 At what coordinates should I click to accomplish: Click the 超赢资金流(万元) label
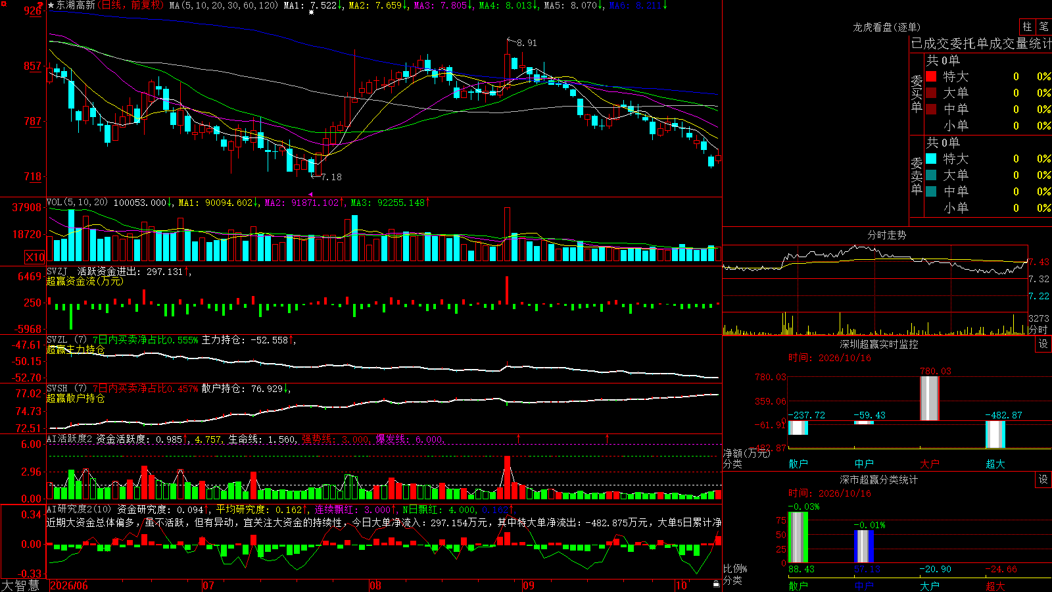point(85,281)
